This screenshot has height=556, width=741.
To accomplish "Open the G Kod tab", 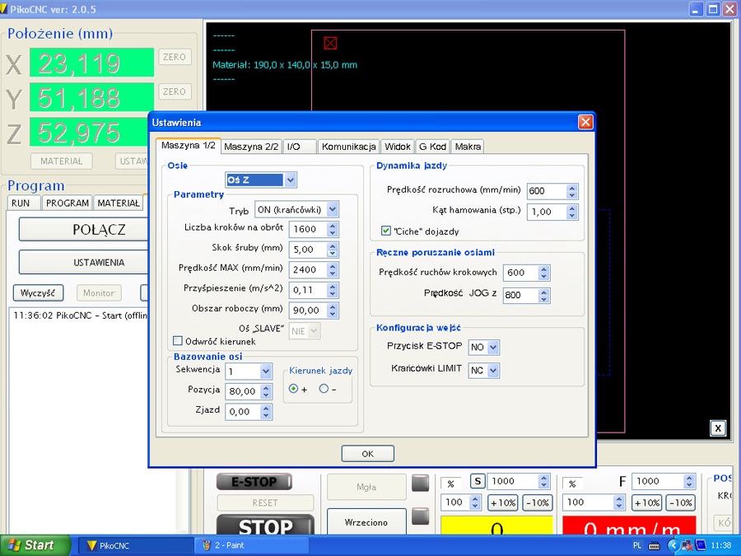I will click(432, 147).
